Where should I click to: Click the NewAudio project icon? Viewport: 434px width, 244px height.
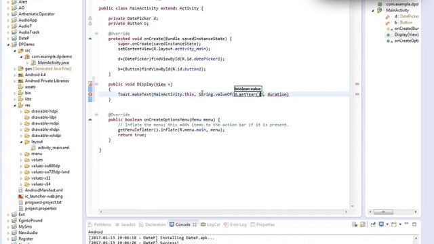(x=14, y=232)
